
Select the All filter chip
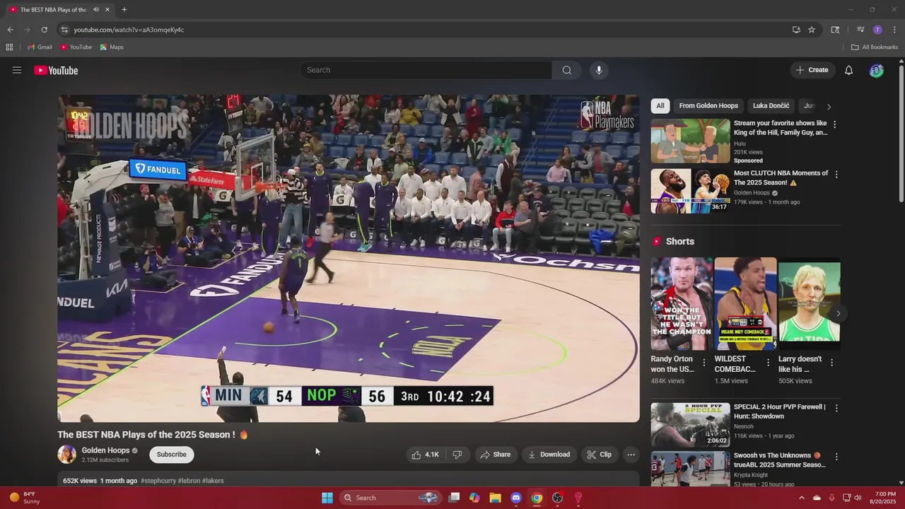660,106
